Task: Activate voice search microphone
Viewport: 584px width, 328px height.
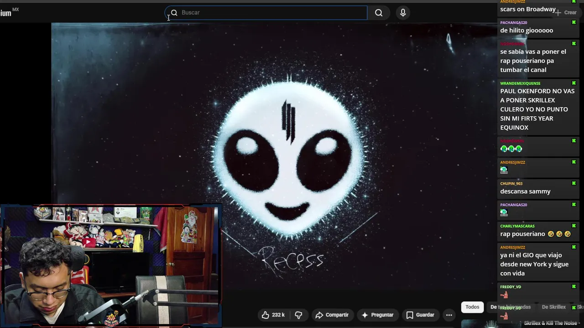Action: pos(403,13)
